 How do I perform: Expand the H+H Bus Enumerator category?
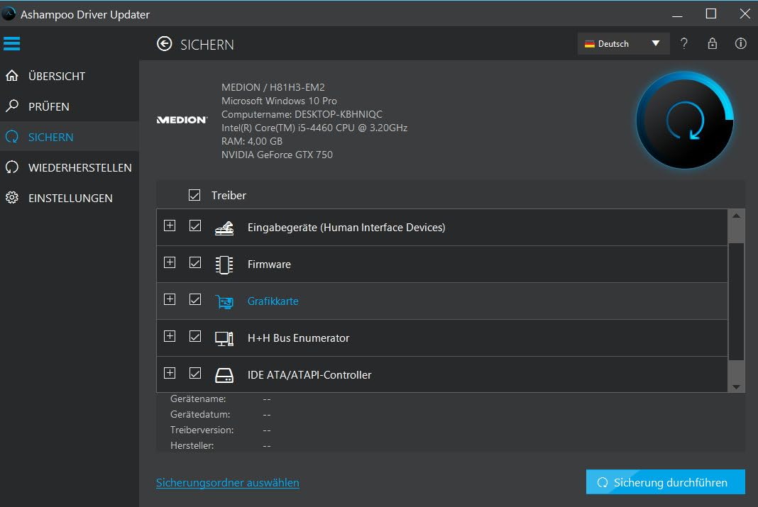coord(170,336)
